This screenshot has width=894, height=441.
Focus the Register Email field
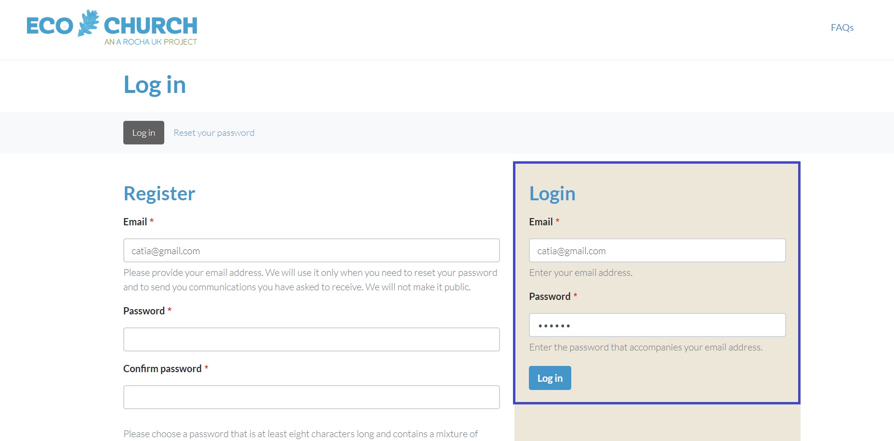311,250
